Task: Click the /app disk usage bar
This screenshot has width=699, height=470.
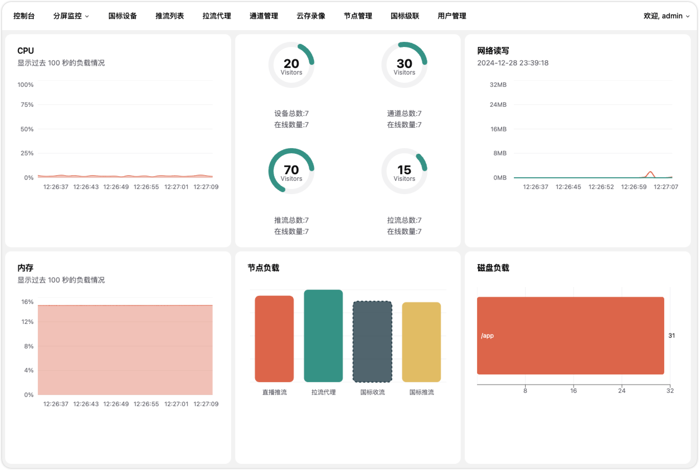Action: tap(570, 336)
